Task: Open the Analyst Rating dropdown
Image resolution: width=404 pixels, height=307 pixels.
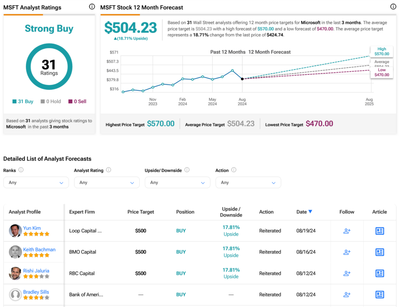Action: point(107,182)
